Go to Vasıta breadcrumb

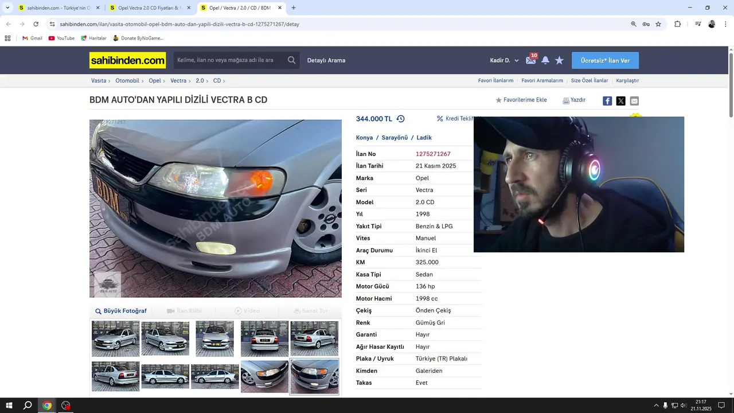99,81
